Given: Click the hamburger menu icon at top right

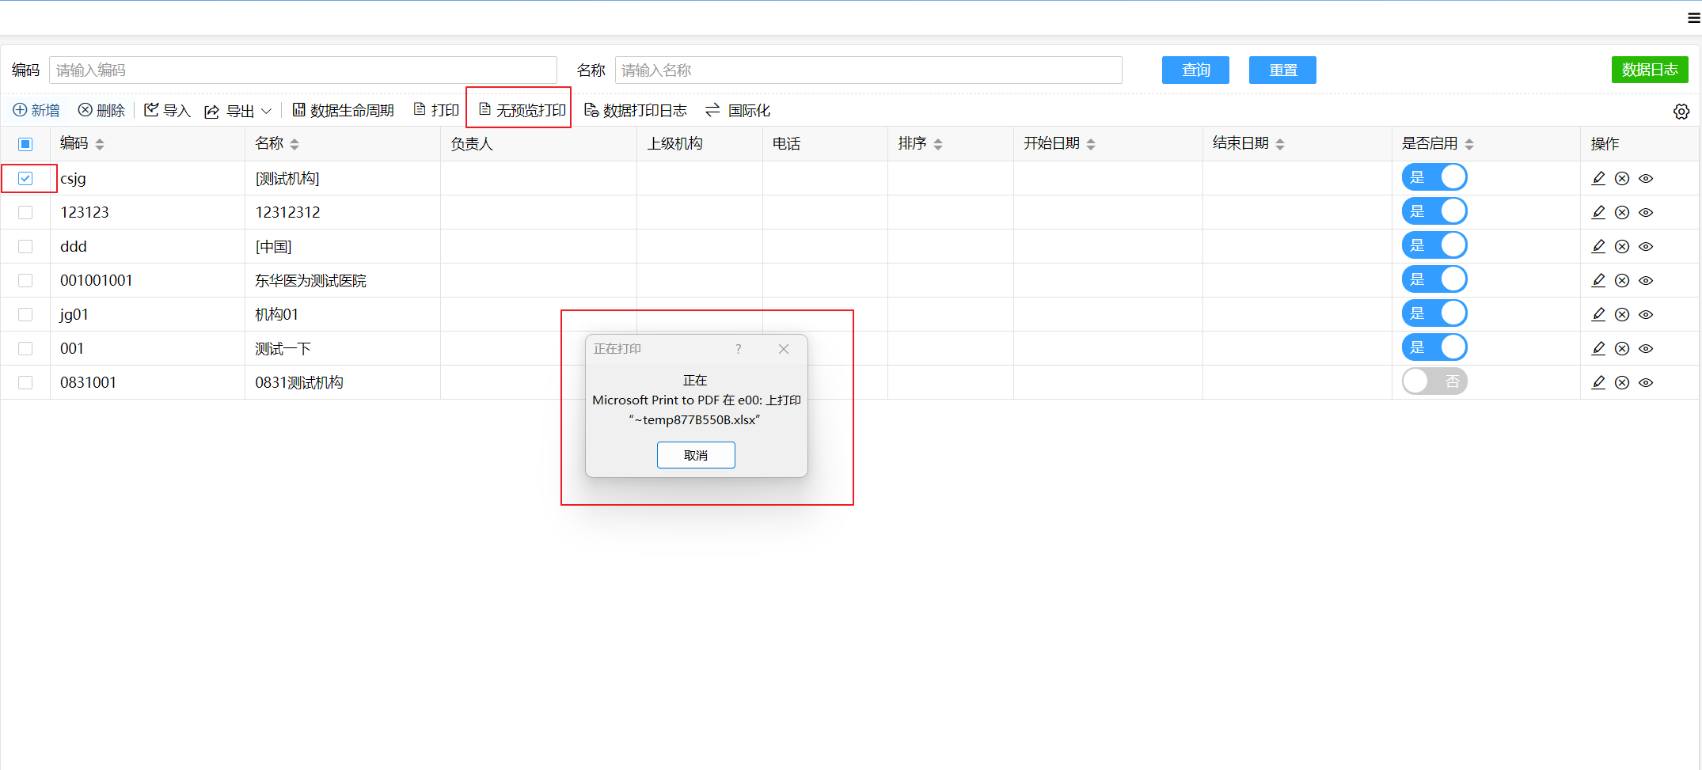Looking at the screenshot, I should pos(1693,18).
